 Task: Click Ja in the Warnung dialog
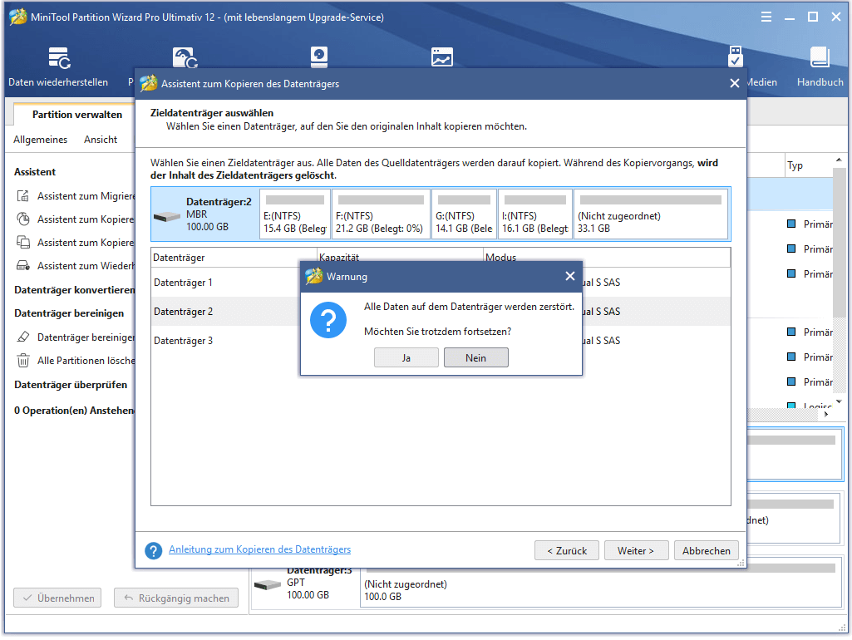coord(406,358)
